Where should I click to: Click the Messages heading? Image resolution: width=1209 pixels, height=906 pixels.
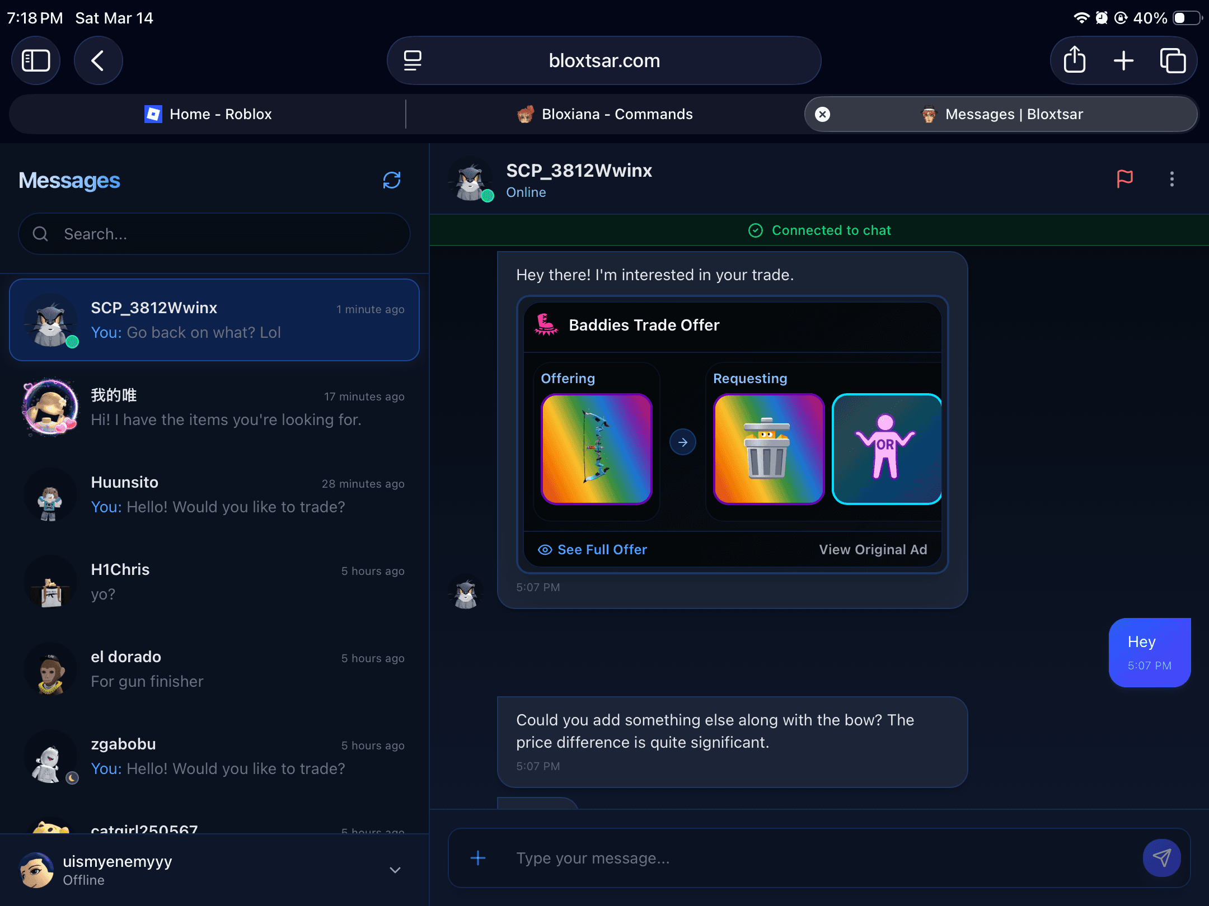pos(69,181)
